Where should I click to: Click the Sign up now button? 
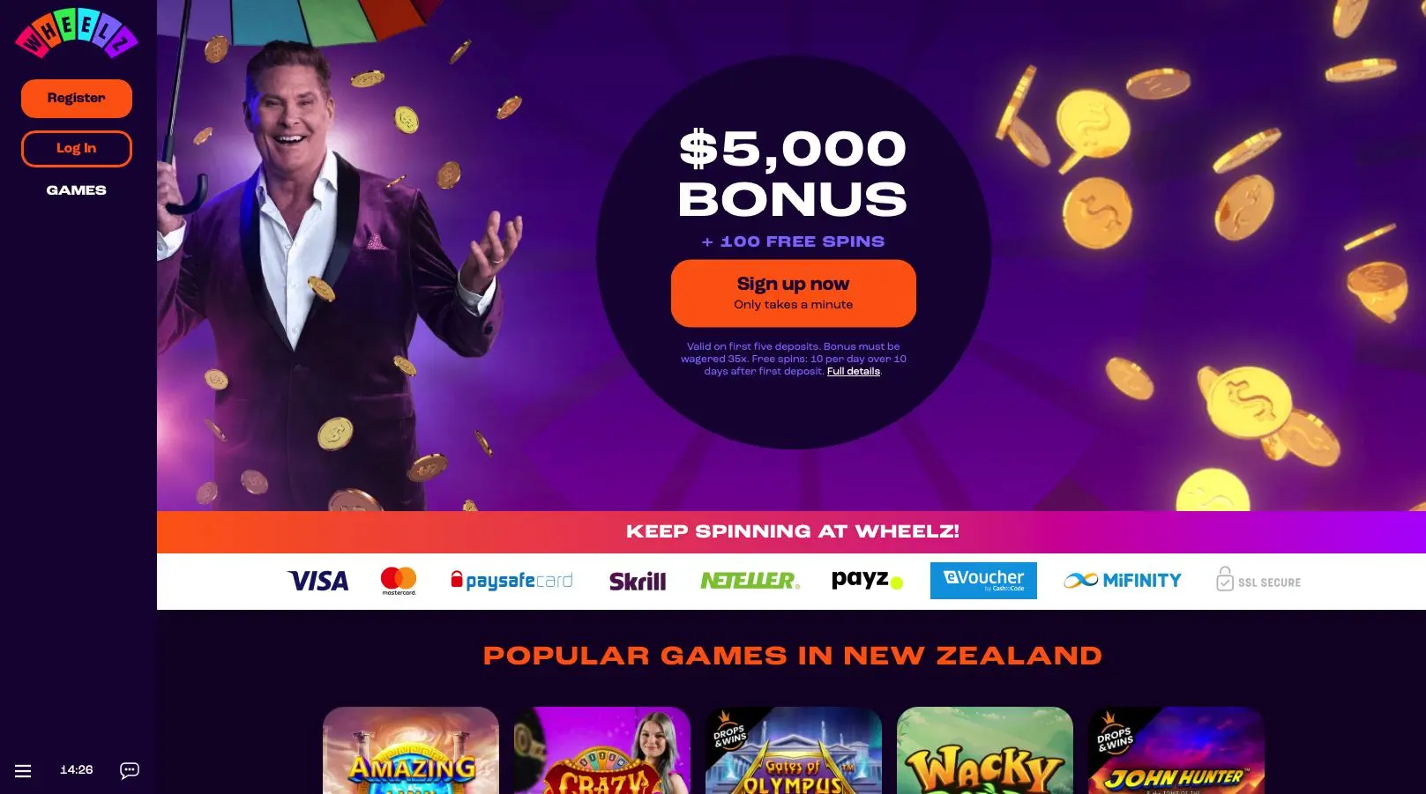[793, 293]
